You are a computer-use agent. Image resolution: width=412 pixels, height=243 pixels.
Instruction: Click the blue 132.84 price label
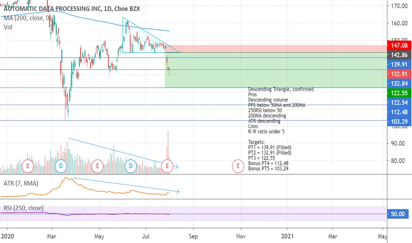pyautogui.click(x=399, y=84)
